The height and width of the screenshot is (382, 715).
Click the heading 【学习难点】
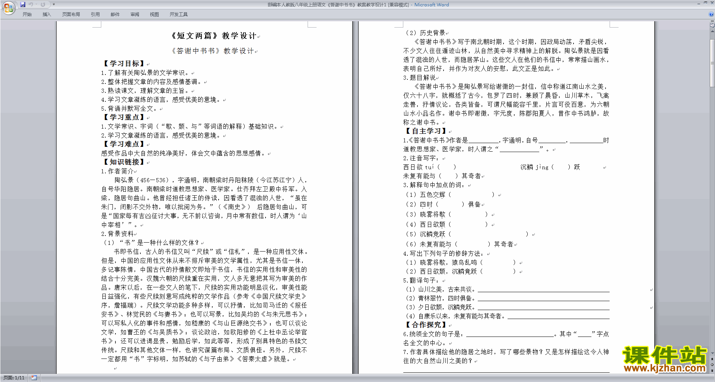[124, 144]
